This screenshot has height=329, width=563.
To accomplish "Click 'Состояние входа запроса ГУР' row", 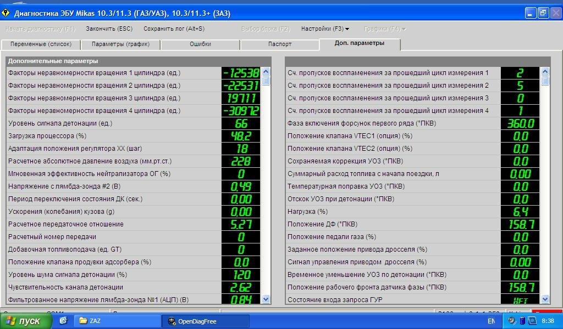I will tap(412, 299).
